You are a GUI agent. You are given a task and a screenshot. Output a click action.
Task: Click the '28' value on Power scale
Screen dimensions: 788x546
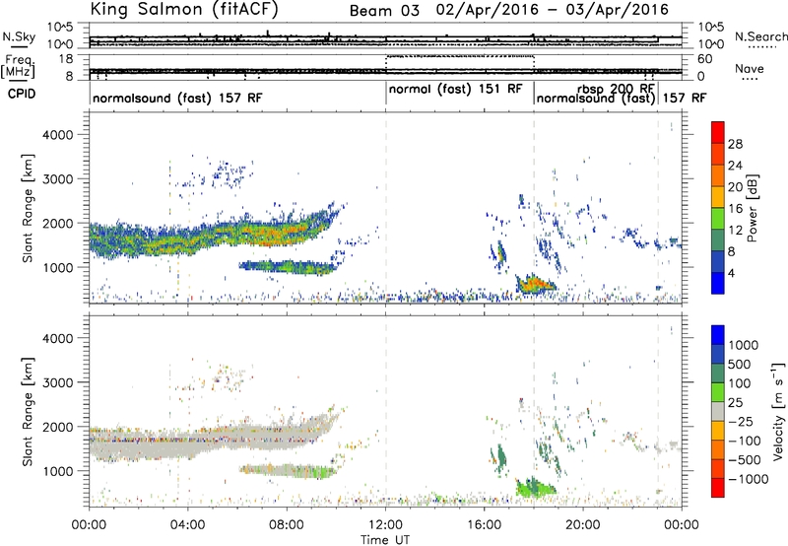click(735, 144)
